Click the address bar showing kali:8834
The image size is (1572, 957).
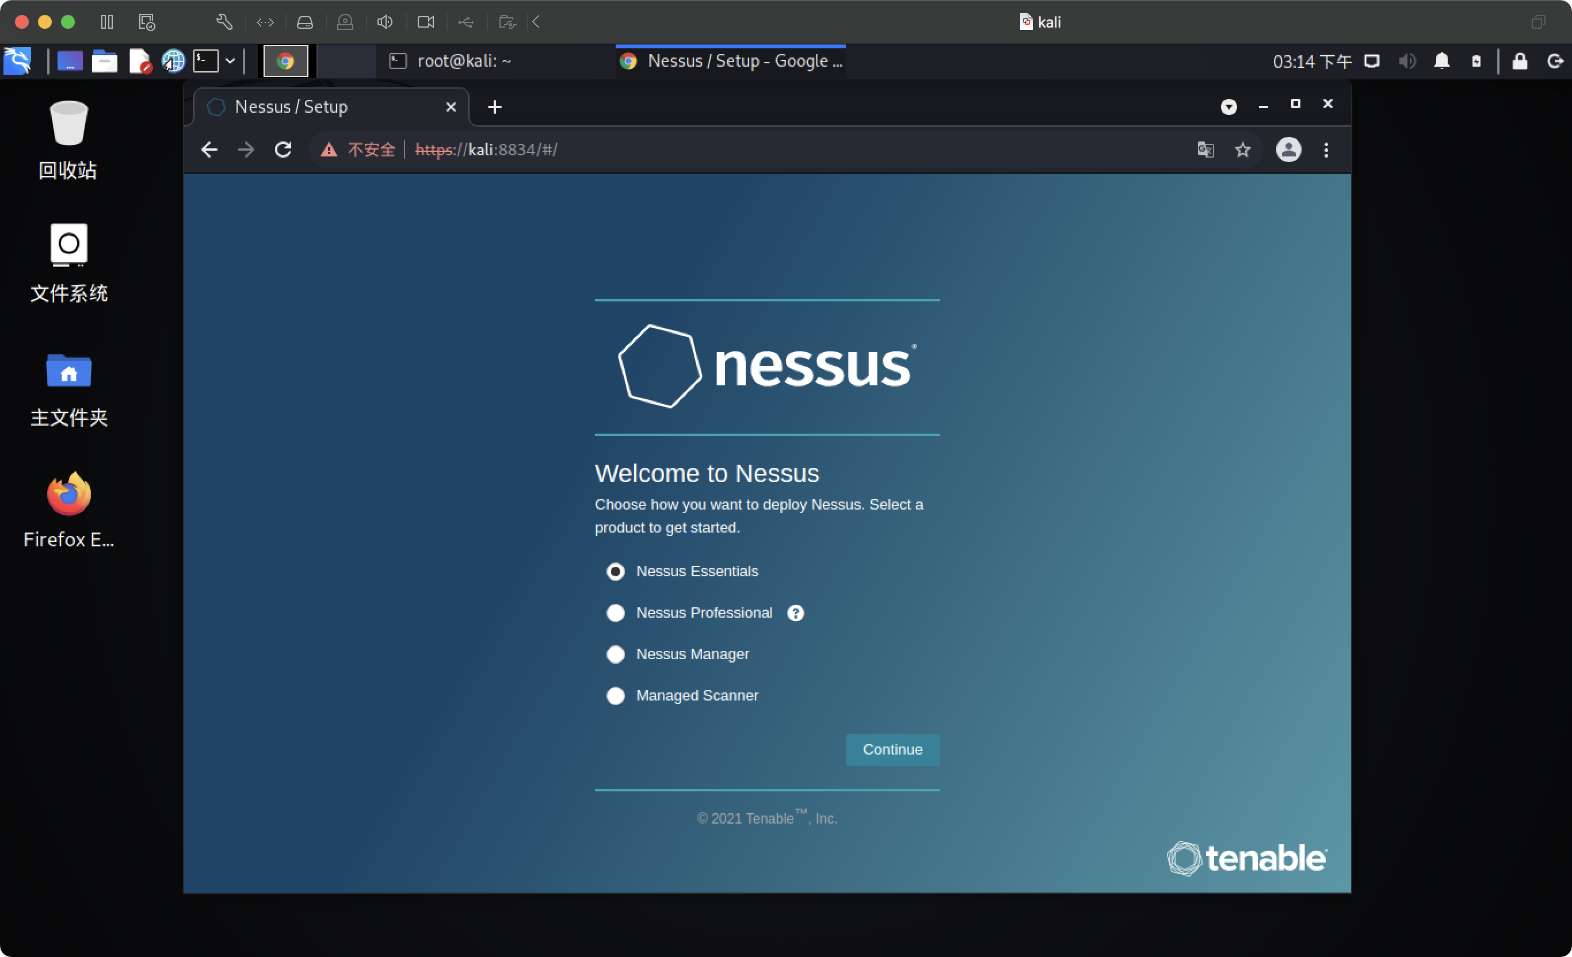click(x=766, y=150)
